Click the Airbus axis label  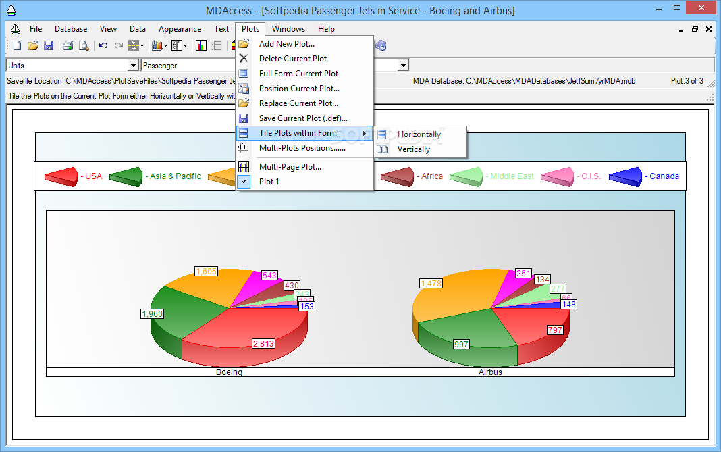490,372
